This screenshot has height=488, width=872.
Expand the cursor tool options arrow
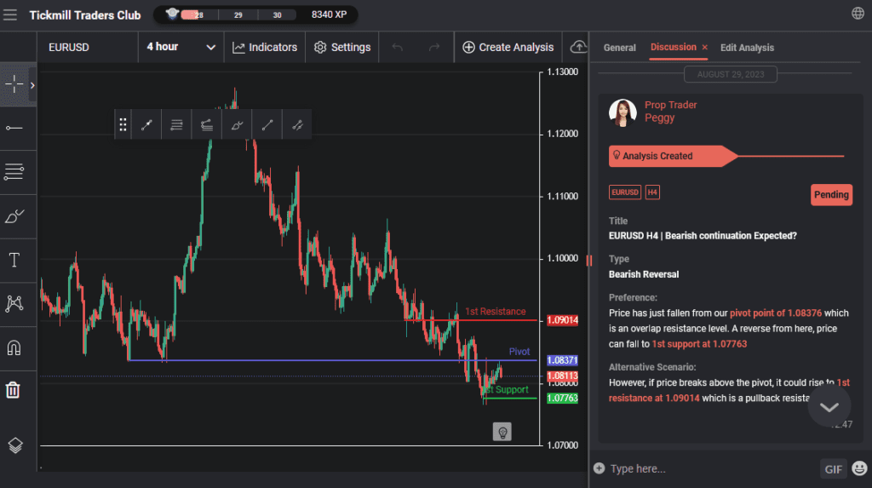[32, 85]
